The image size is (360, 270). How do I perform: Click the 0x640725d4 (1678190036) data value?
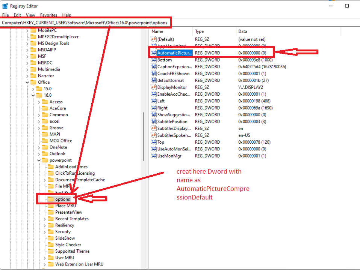click(x=262, y=67)
